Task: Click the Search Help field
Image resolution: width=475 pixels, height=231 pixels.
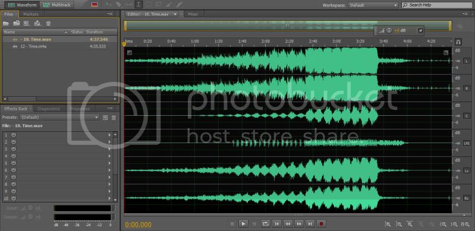Action: click(437, 5)
